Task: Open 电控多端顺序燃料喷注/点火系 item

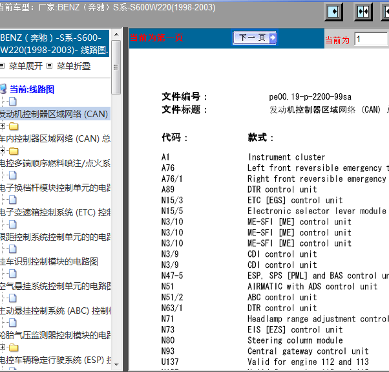Action: pyautogui.click(x=55, y=163)
